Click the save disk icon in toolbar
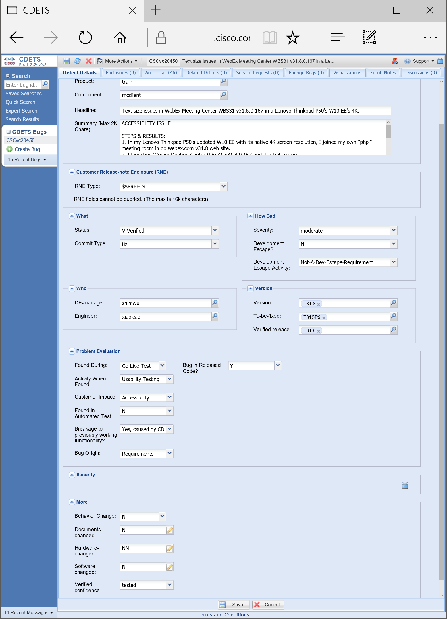 [x=66, y=61]
